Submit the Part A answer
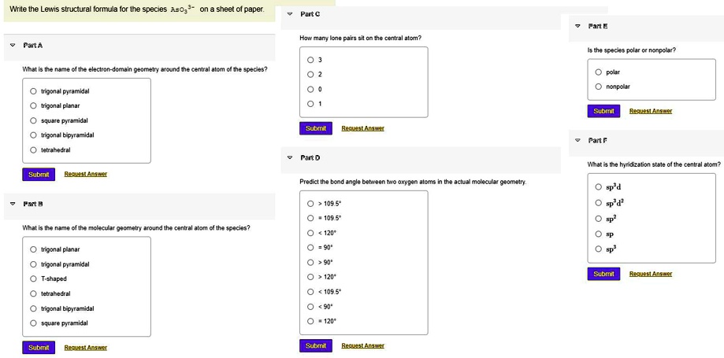This screenshot has width=724, height=358. click(39, 174)
